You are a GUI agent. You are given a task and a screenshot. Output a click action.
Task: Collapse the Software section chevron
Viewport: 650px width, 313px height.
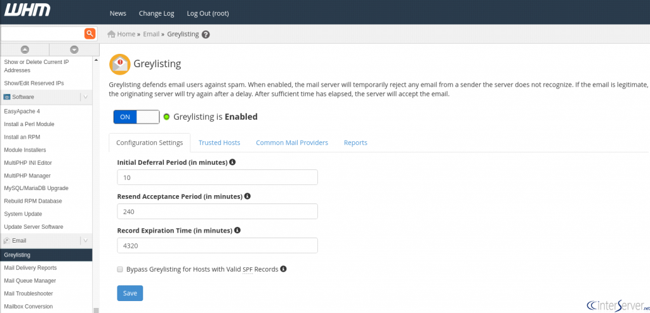(x=86, y=97)
